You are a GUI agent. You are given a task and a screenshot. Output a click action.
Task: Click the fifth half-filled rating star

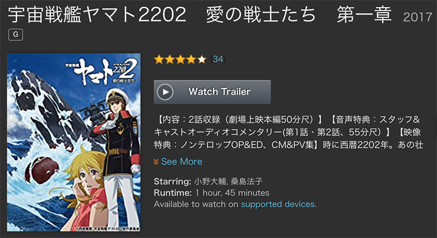pyautogui.click(x=202, y=59)
